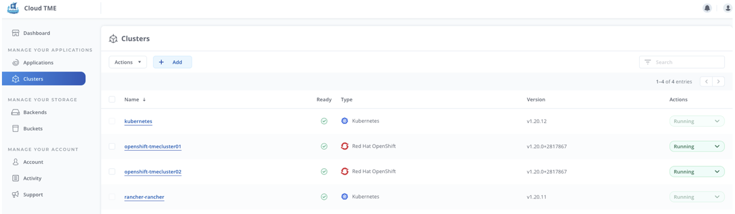Click the Ready column header
The height and width of the screenshot is (214, 735).
coord(324,100)
